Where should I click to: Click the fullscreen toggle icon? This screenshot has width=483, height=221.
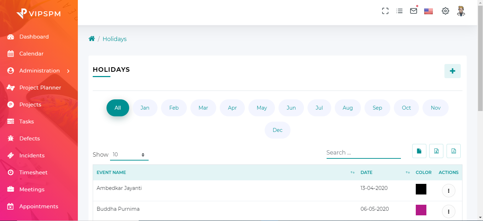click(x=385, y=11)
